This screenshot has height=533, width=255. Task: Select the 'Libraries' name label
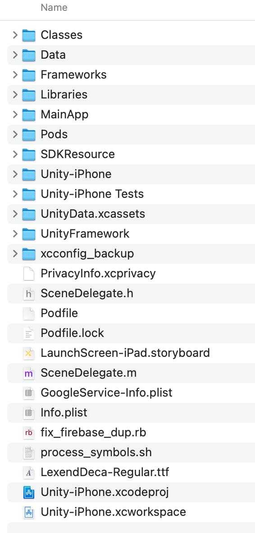point(64,95)
